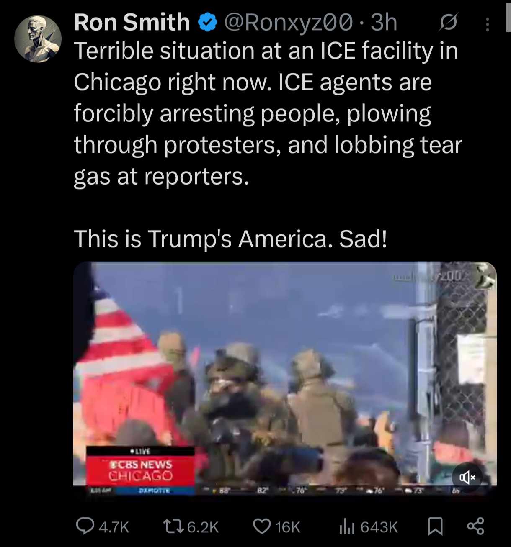This screenshot has width=511, height=547.
Task: Repost using the retweet arrows icon
Action: click(173, 526)
